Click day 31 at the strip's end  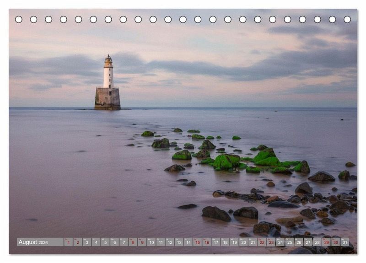pos(344,242)
